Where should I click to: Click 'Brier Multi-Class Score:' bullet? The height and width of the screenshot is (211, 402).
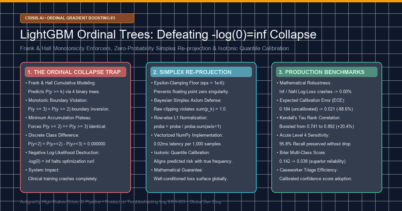point(301,152)
